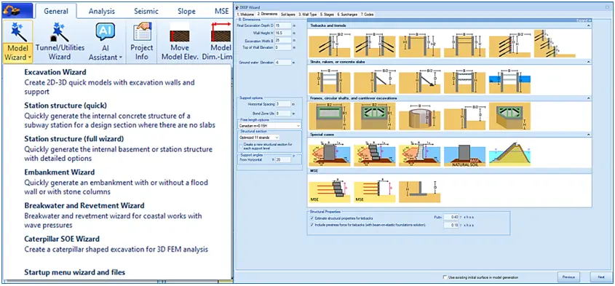This screenshot has width=615, height=286.
Task: Toggle Estimate structural properties for tiebacks
Action: (312, 218)
